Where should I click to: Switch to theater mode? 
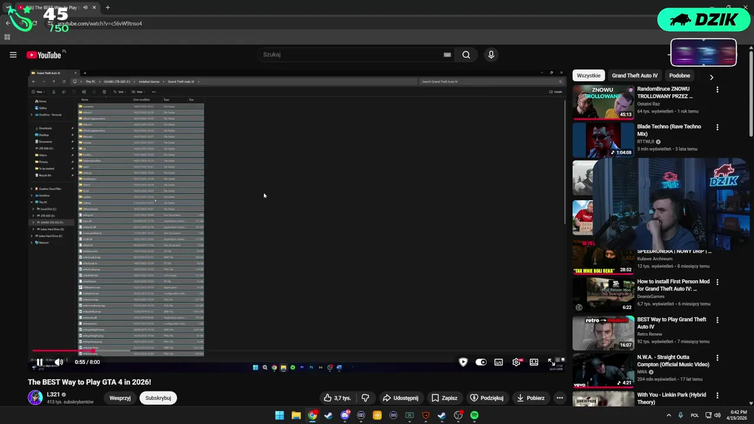534,362
